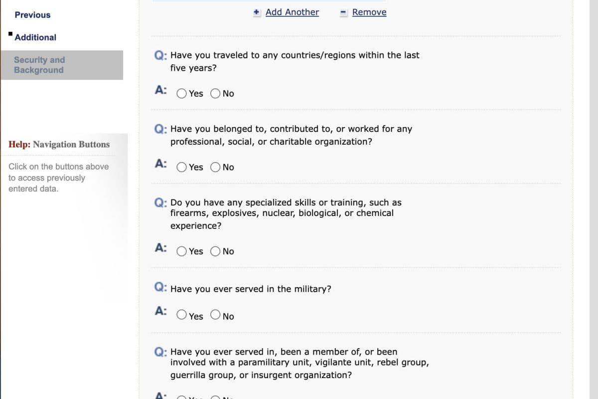
Task: Pick No for served in the military
Action: 215,315
